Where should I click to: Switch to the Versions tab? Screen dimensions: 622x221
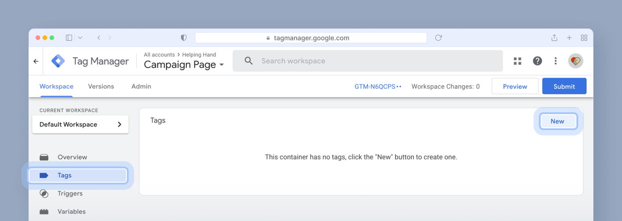(101, 86)
